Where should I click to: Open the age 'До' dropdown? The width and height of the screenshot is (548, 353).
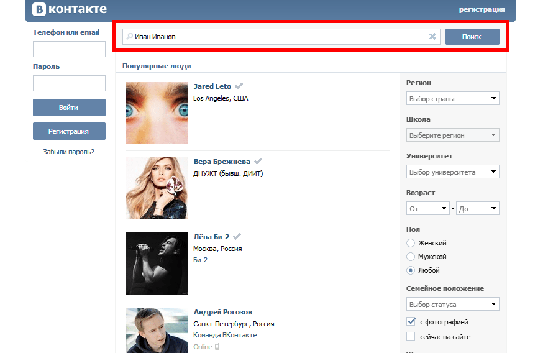coord(478,209)
